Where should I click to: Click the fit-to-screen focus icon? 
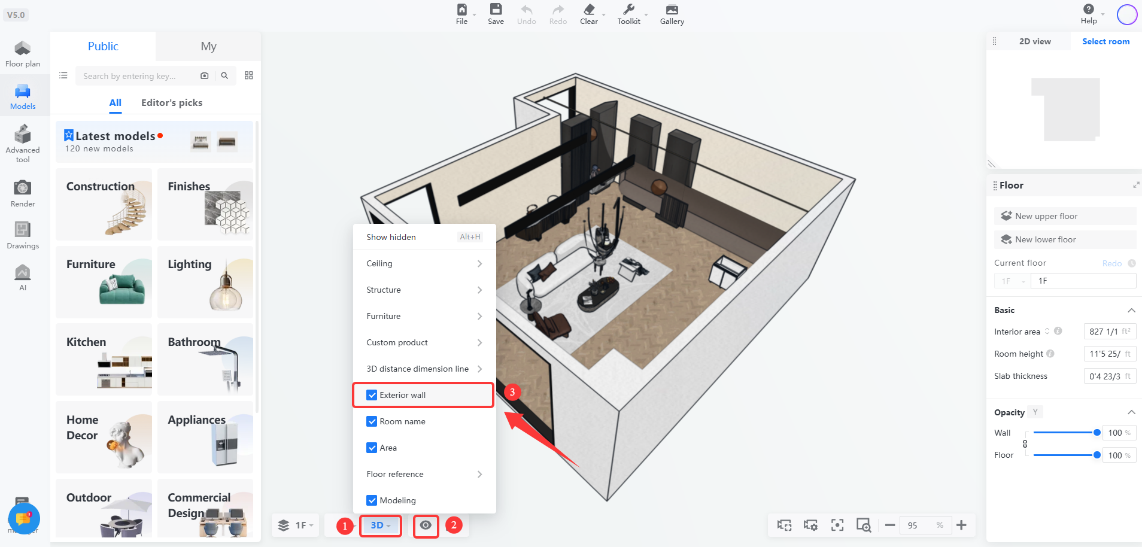[837, 525]
